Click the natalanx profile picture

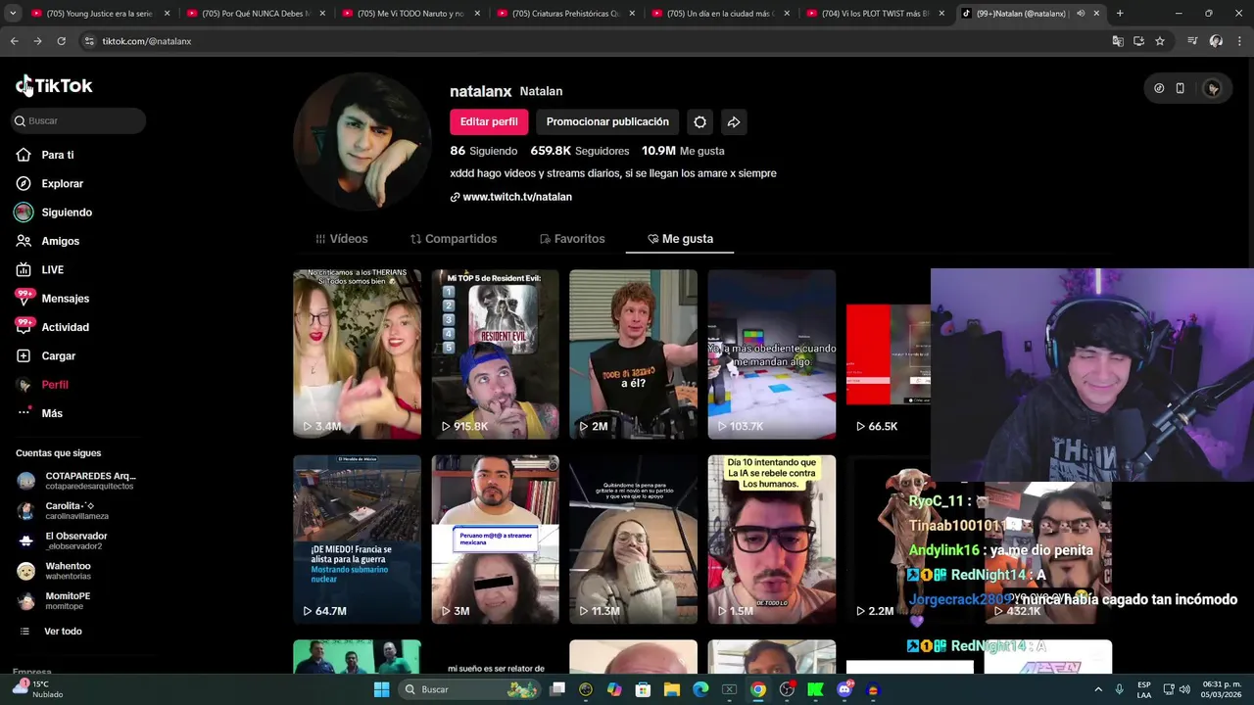click(362, 141)
